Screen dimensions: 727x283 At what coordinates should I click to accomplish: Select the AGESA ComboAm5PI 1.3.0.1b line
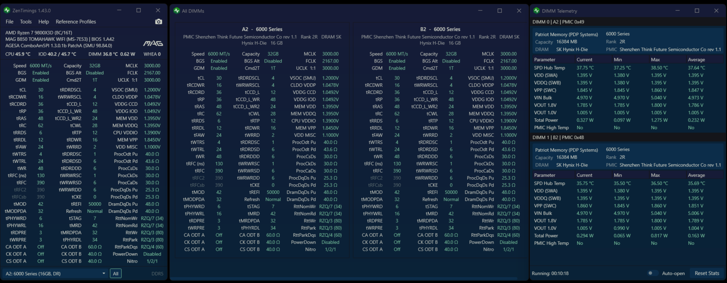tap(58, 45)
